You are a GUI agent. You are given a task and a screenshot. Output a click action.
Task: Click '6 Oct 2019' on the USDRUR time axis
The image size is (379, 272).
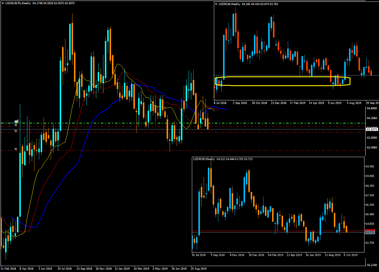click(351, 255)
